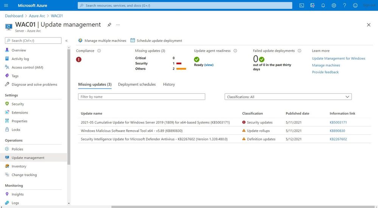Click the red non-compliant status icon
Image resolution: width=378 pixels, height=208 pixels.
[79, 59]
